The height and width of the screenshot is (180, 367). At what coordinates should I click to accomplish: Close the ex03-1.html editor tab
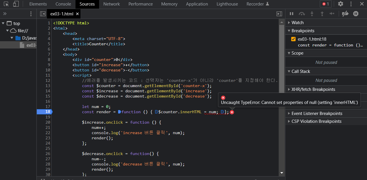click(x=77, y=14)
